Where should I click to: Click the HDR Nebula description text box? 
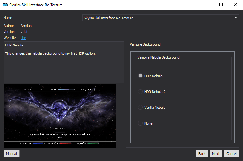(64, 62)
